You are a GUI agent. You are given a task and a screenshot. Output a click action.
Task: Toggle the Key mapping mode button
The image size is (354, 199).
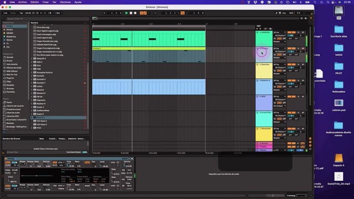(284, 13)
